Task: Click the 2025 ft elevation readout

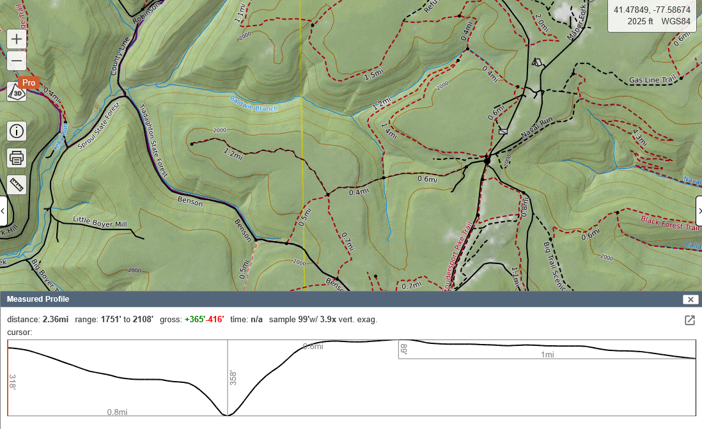Action: pyautogui.click(x=640, y=22)
